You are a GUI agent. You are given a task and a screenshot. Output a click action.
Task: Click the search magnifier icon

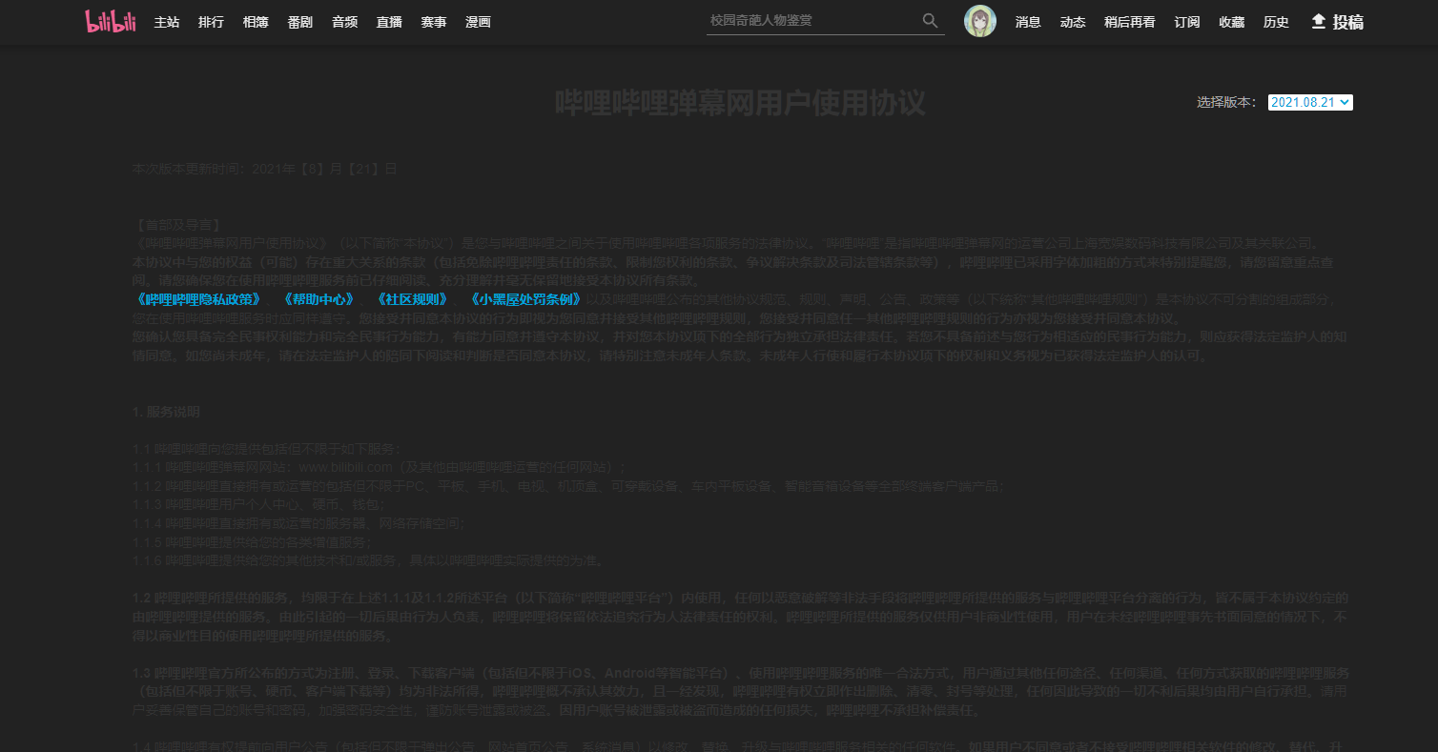pos(930,20)
